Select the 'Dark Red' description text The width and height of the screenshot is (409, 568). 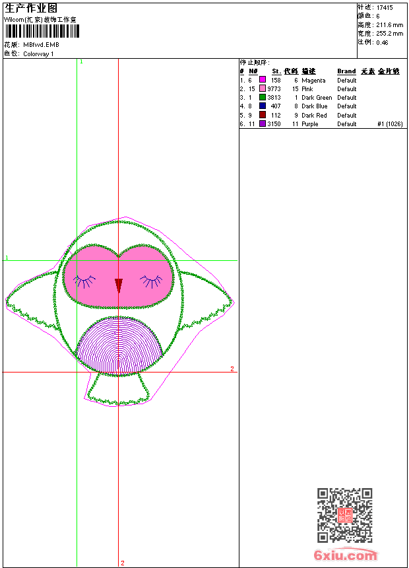pos(314,115)
